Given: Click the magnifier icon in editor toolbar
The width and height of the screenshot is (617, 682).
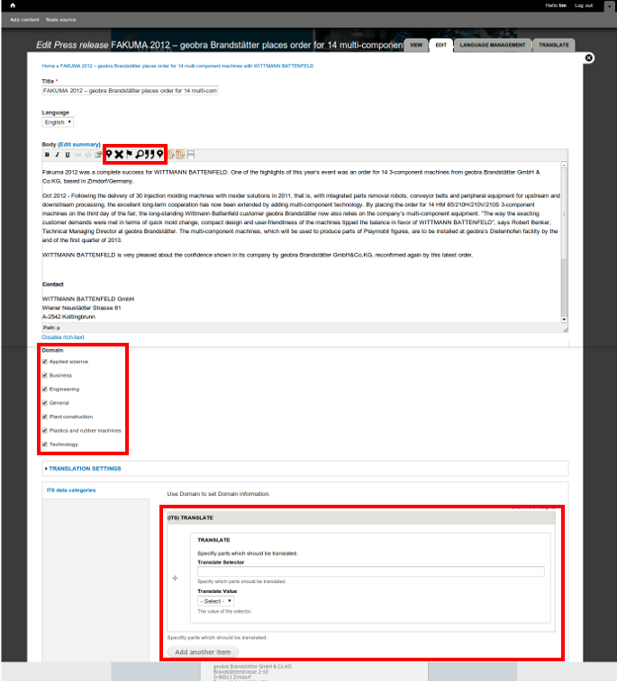Looking at the screenshot, I should 140,155.
